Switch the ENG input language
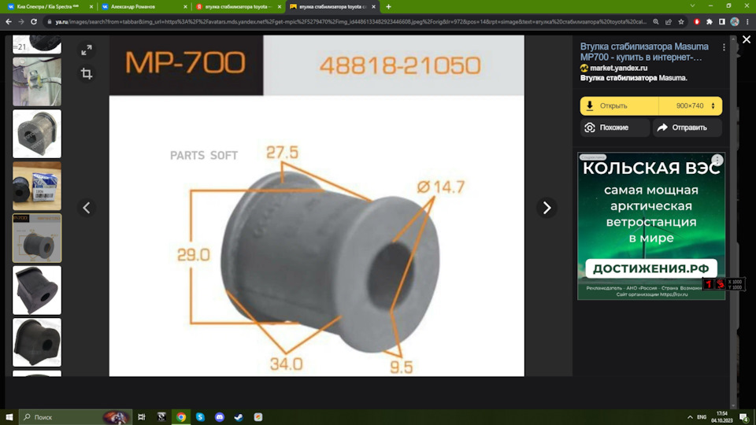 [x=702, y=417]
